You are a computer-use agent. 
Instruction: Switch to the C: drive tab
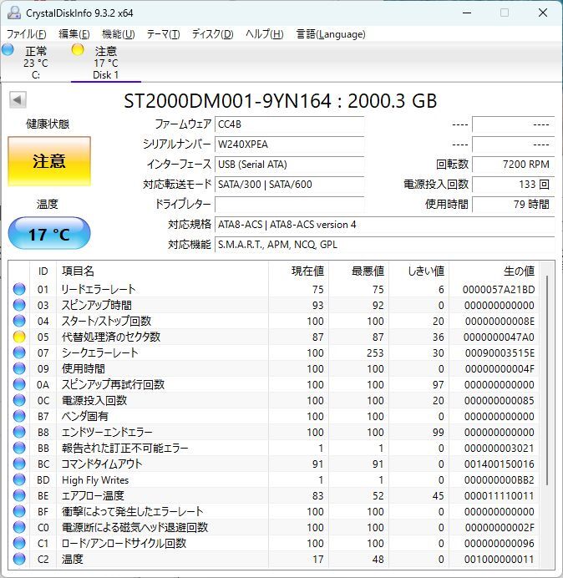(x=36, y=63)
